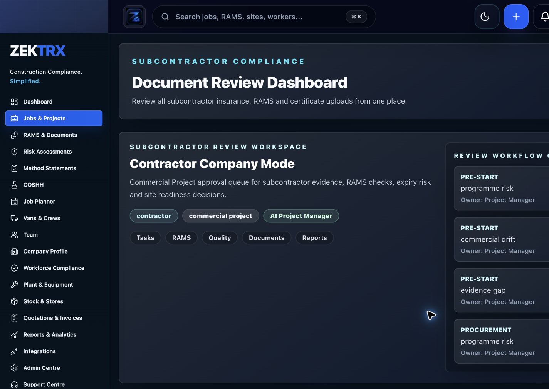The width and height of the screenshot is (549, 389).
Task: Open first PRE-START programme risk card
Action: click(x=501, y=188)
